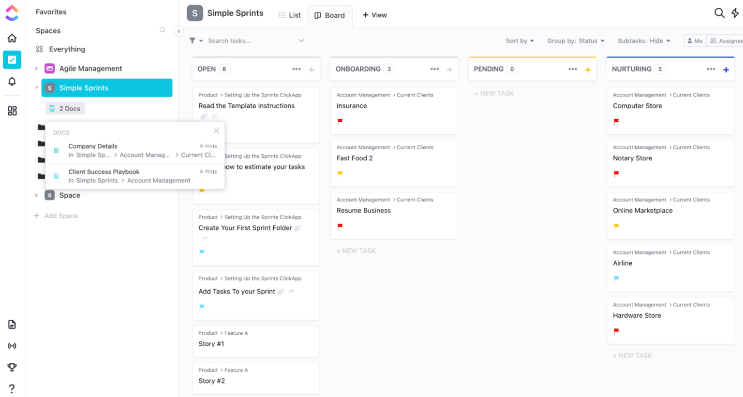Open the Group by Status dropdown
Viewport: 743px width, 397px height.
point(576,41)
